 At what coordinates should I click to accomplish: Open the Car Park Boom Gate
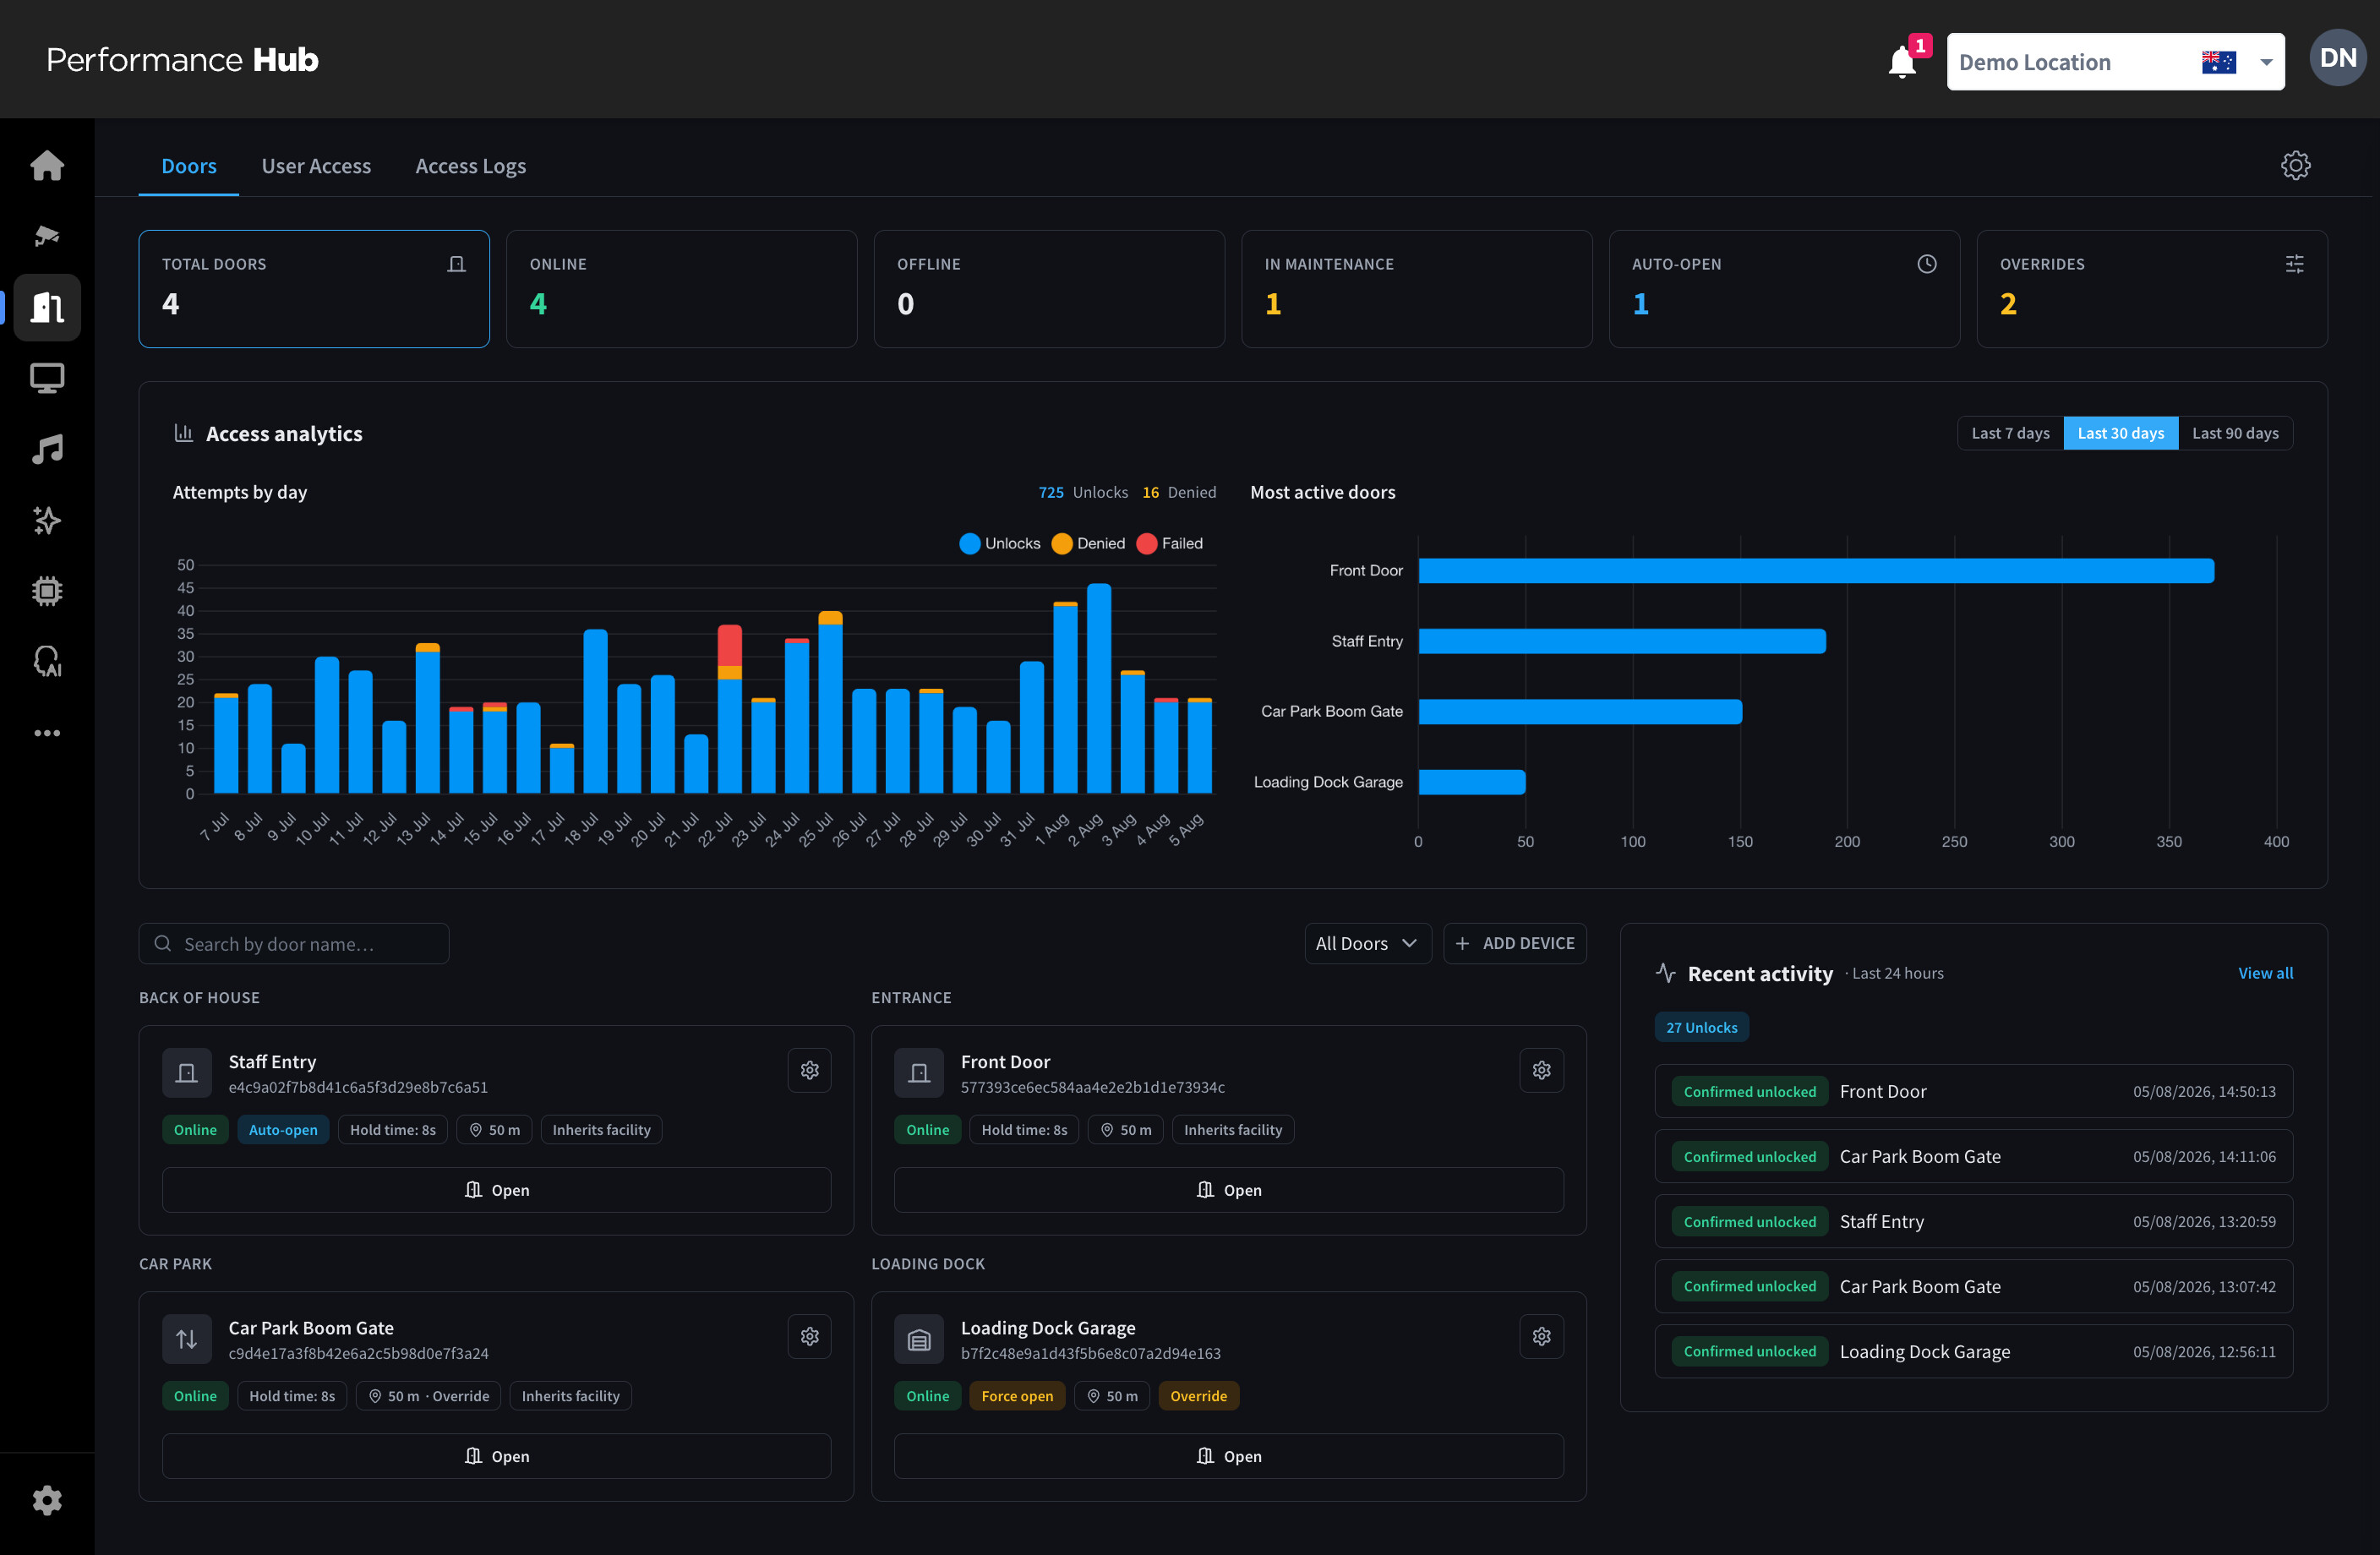(496, 1456)
